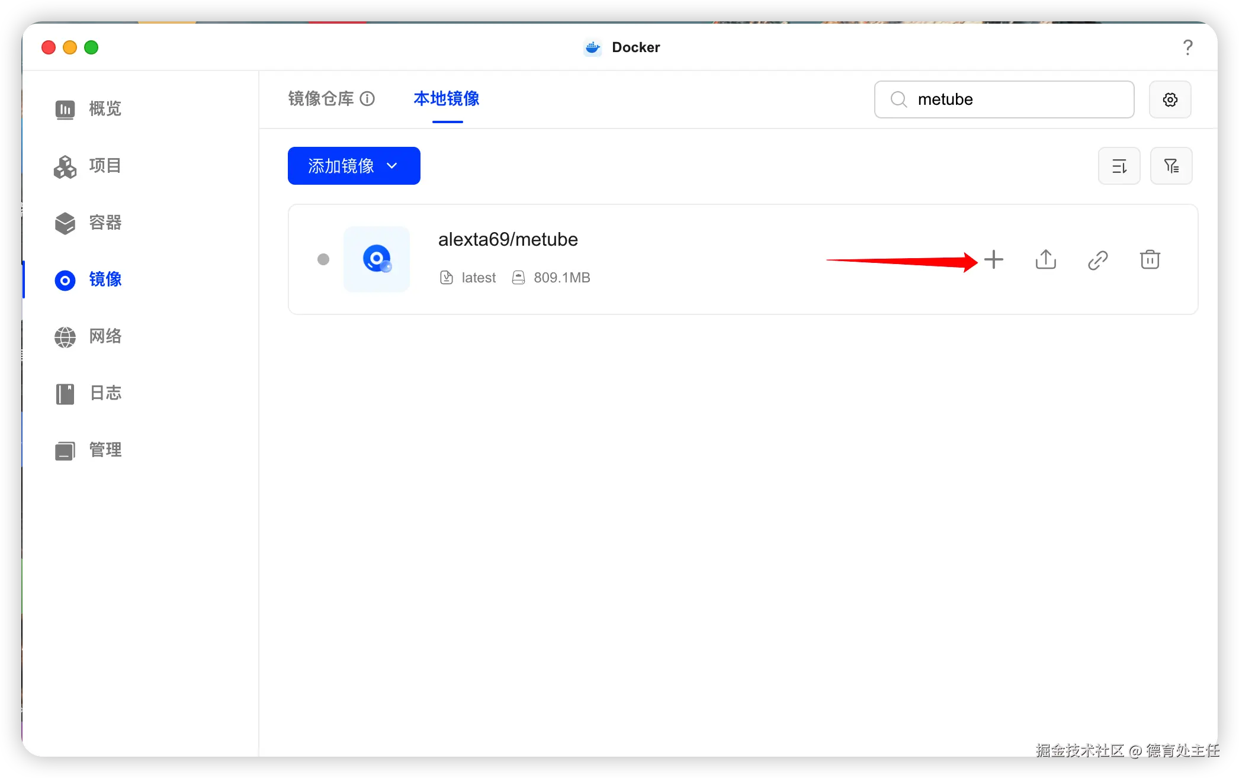Image resolution: width=1239 pixels, height=778 pixels.
Task: Switch to the 镜像仓库 tab
Action: (x=320, y=98)
